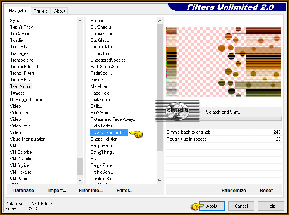Select Tronds Filters II category
Screen dimensions: 289x215
click(x=24, y=67)
